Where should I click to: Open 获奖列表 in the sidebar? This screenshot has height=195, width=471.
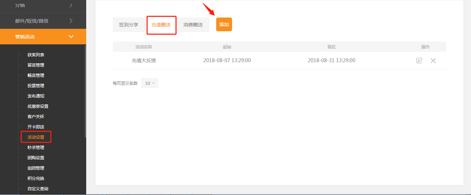36,55
